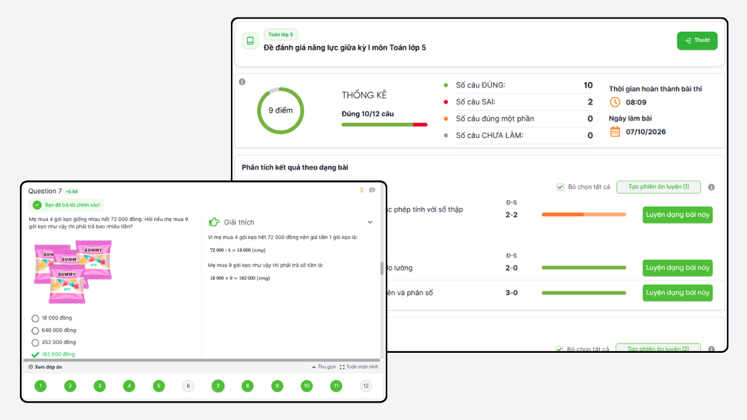Jump to unanswered question 6
The height and width of the screenshot is (420, 747).
tap(188, 386)
